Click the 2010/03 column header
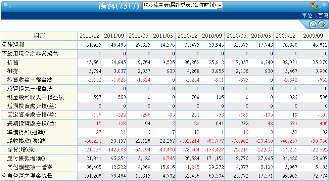Screen dimensions: 329x181 point(261,36)
